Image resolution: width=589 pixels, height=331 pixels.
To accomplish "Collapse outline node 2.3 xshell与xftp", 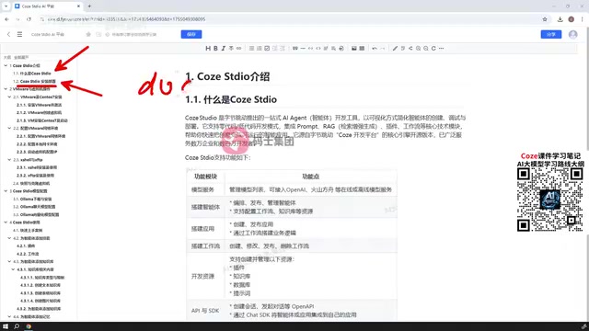I will pos(9,159).
